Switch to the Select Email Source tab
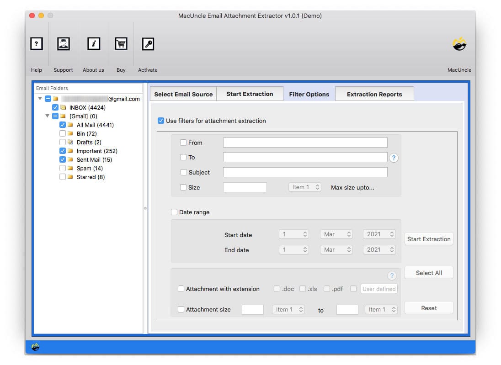Viewport: 501px width, 365px height. tap(183, 94)
